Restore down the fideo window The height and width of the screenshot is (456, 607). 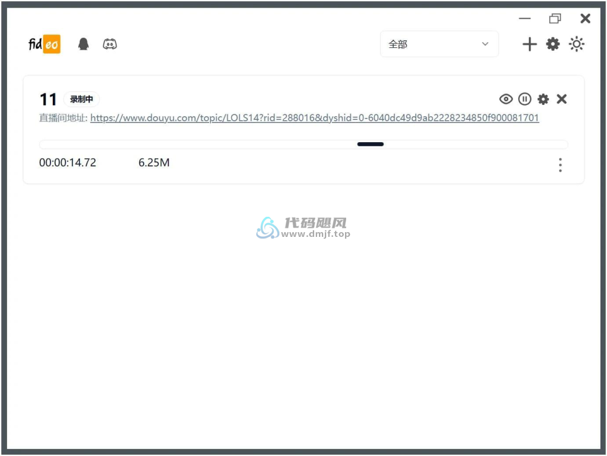[x=555, y=18]
